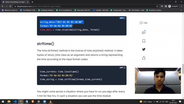
Task: Open the tab search chevron
Action: 165,2
